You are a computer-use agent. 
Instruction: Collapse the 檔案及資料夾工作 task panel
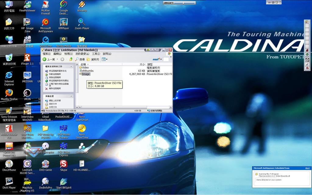click(71, 66)
